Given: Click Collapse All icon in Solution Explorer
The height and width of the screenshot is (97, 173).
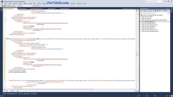Looking at the screenshot, I should (158, 11).
